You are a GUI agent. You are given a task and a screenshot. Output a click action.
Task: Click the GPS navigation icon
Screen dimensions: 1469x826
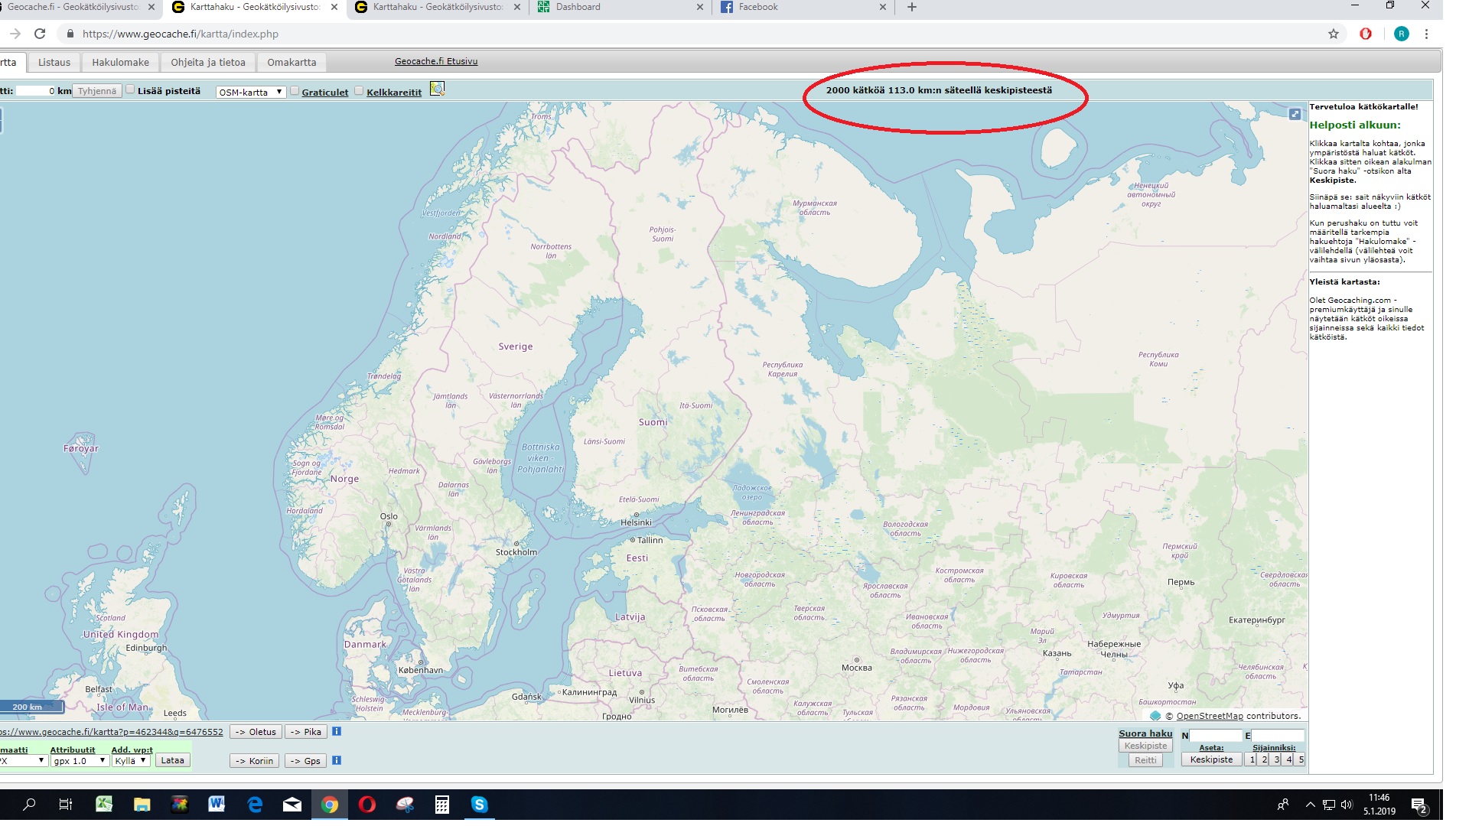309,760
